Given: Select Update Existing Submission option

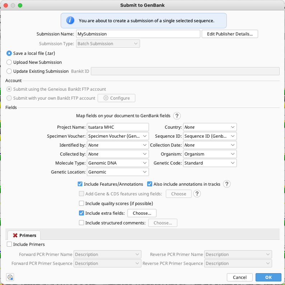Looking at the screenshot, I should pyautogui.click(x=9, y=71).
